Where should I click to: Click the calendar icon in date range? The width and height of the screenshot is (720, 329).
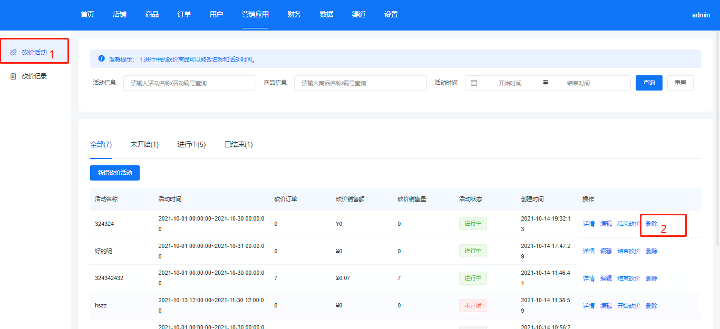coord(474,83)
